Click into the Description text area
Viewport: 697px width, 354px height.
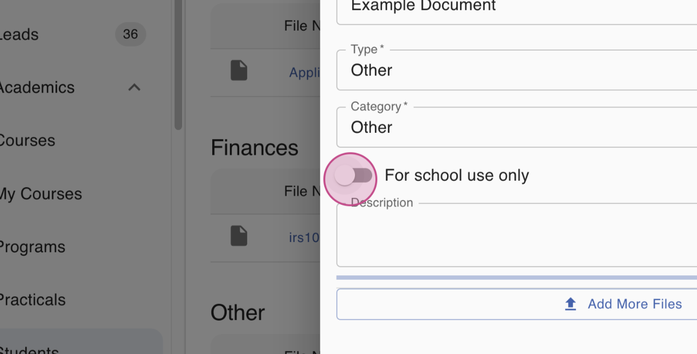click(517, 235)
